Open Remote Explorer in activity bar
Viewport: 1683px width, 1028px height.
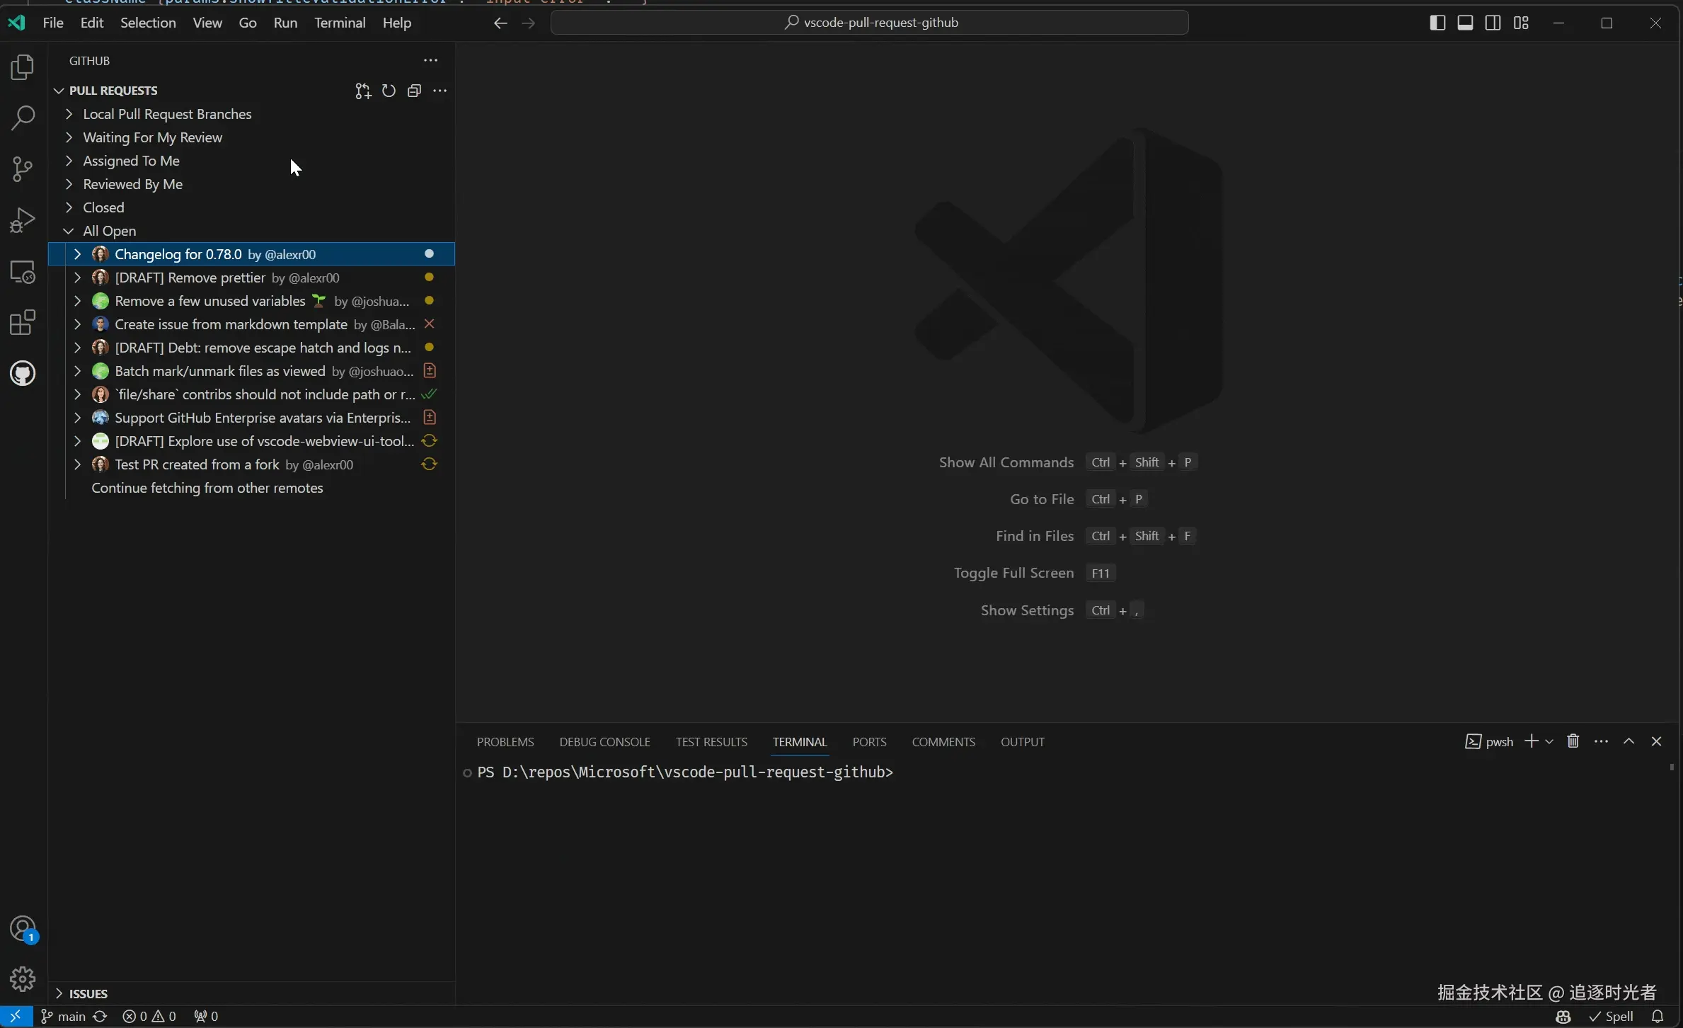pos(23,272)
